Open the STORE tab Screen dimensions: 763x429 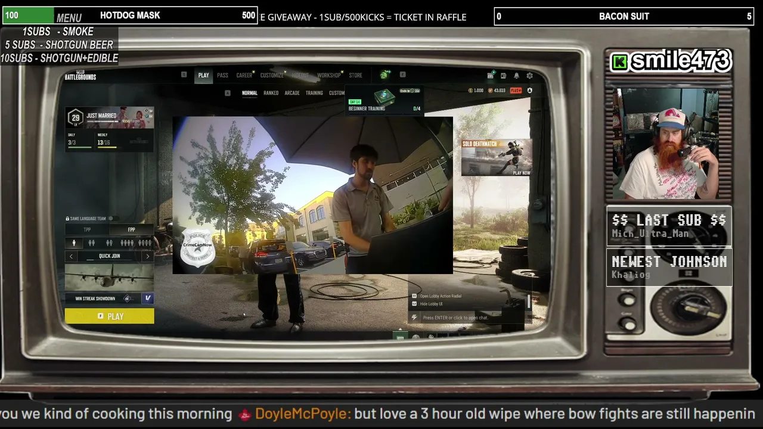click(x=355, y=76)
